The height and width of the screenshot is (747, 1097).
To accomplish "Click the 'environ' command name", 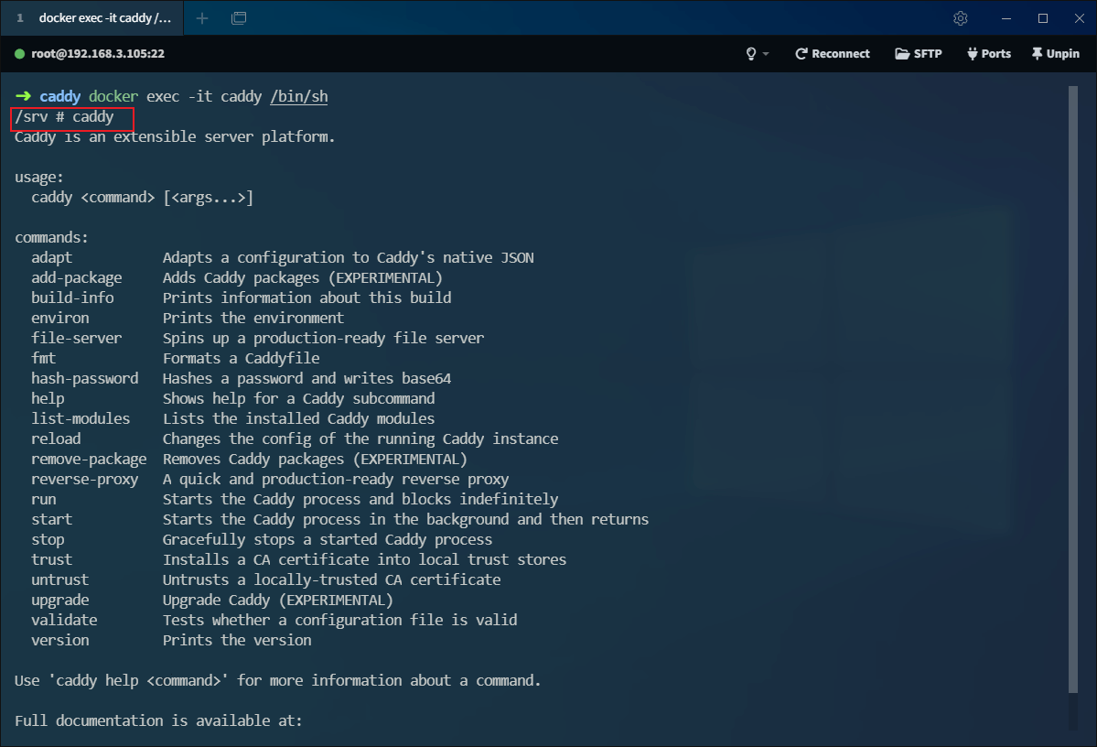I will (x=60, y=319).
